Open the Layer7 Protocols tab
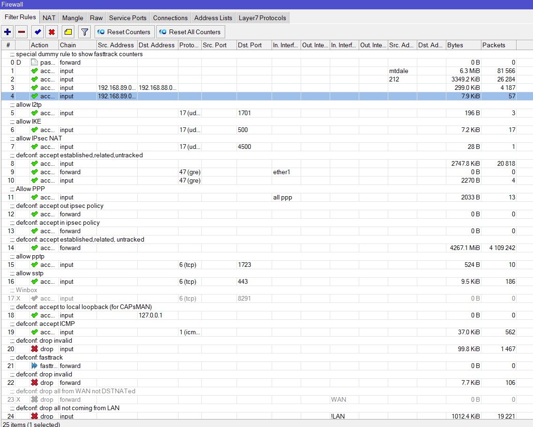This screenshot has height=427, width=533. 262,18
